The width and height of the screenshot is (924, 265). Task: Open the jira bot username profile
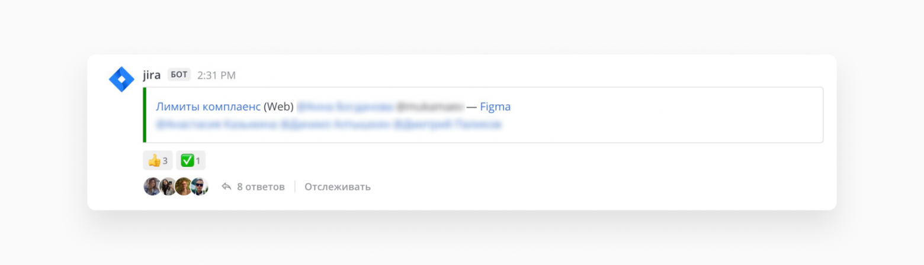(152, 75)
